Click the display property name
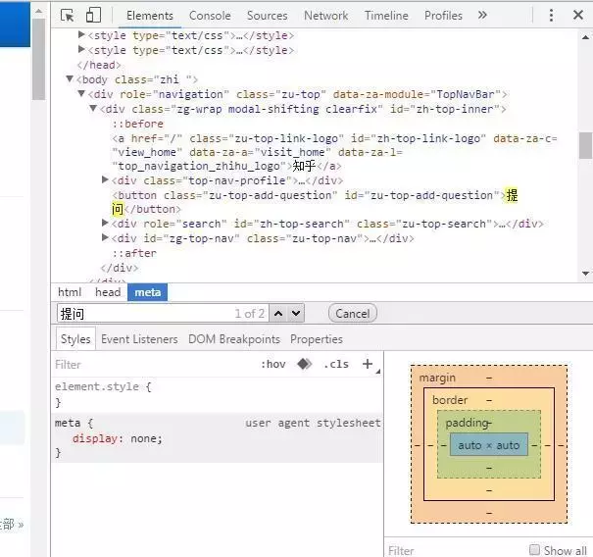Screen dimensions: 593x557 point(95,438)
